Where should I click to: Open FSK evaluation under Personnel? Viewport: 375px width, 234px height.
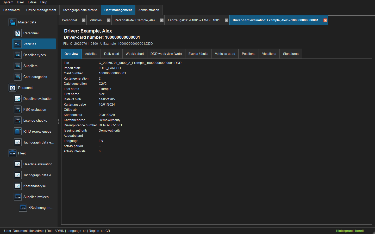click(35, 110)
